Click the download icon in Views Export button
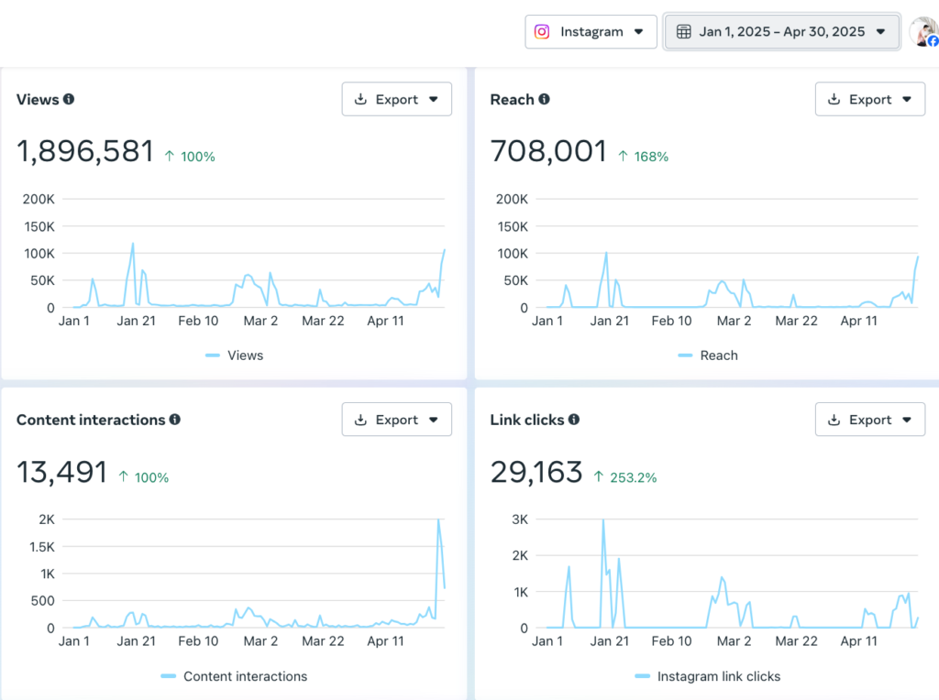Viewport: 939px width, 700px height. [x=361, y=99]
